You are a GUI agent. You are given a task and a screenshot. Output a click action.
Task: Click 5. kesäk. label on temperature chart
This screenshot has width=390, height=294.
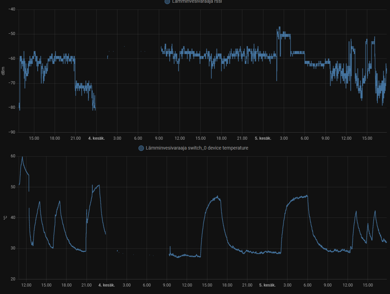267,285
